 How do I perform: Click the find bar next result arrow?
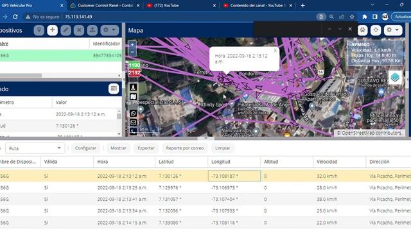[x=340, y=29]
